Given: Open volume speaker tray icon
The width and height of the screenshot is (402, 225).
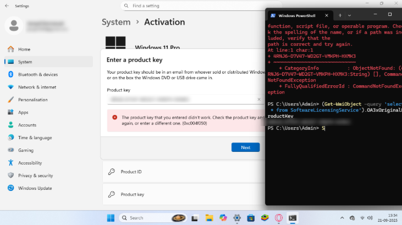Looking at the screenshot, I should (370, 218).
